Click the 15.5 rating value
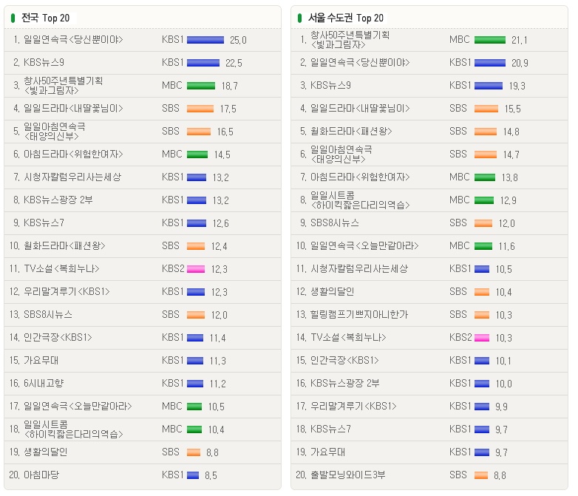The height and width of the screenshot is (496, 578). [x=512, y=109]
